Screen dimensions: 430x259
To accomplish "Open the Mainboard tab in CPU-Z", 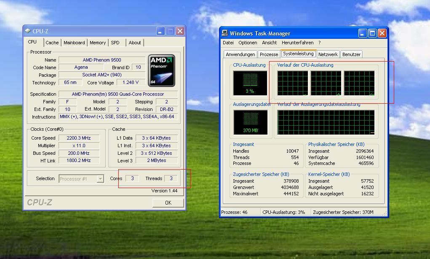I will coord(74,43).
